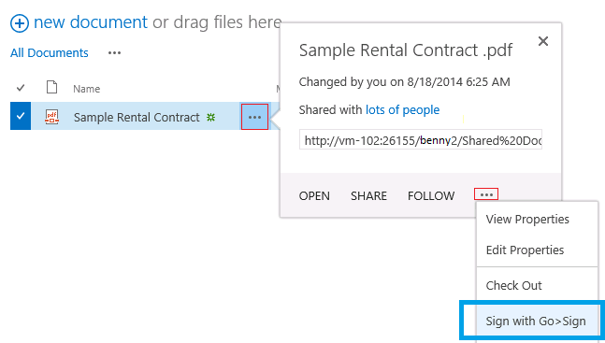The image size is (605, 343).
Task: Click the green new-item star beside Sample Rental Contract
Action: click(210, 117)
